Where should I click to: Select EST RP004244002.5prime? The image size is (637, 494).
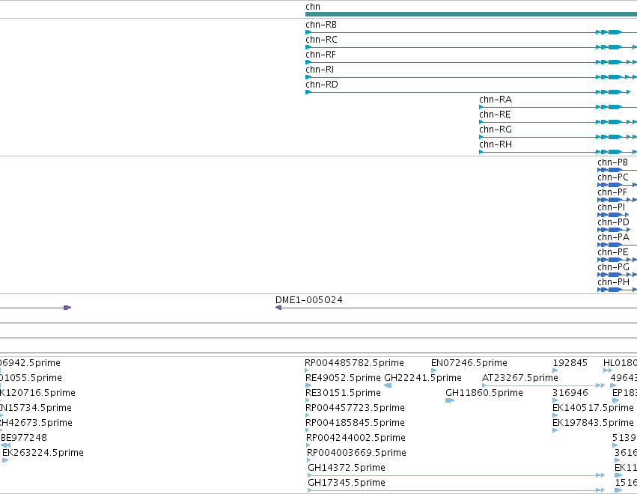[x=356, y=438]
